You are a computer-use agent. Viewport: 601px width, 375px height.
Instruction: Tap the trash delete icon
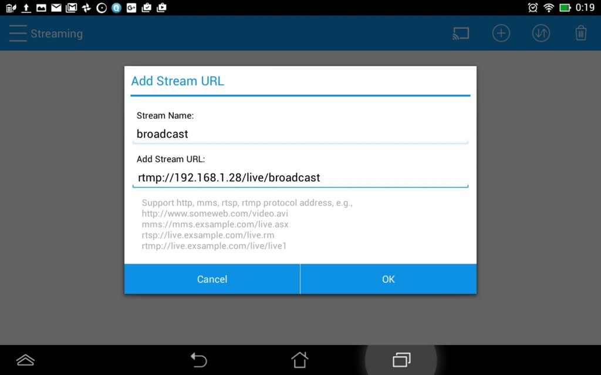pos(580,33)
